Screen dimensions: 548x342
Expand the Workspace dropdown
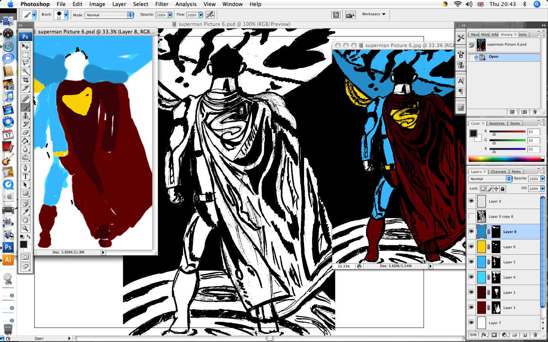pos(374,14)
